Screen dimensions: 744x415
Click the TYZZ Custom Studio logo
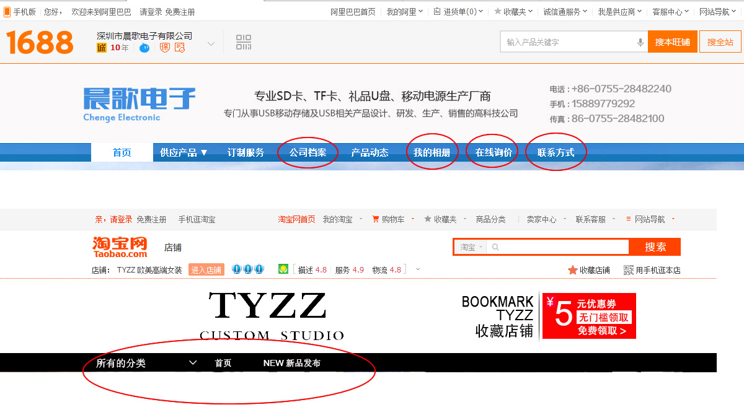tap(272, 315)
